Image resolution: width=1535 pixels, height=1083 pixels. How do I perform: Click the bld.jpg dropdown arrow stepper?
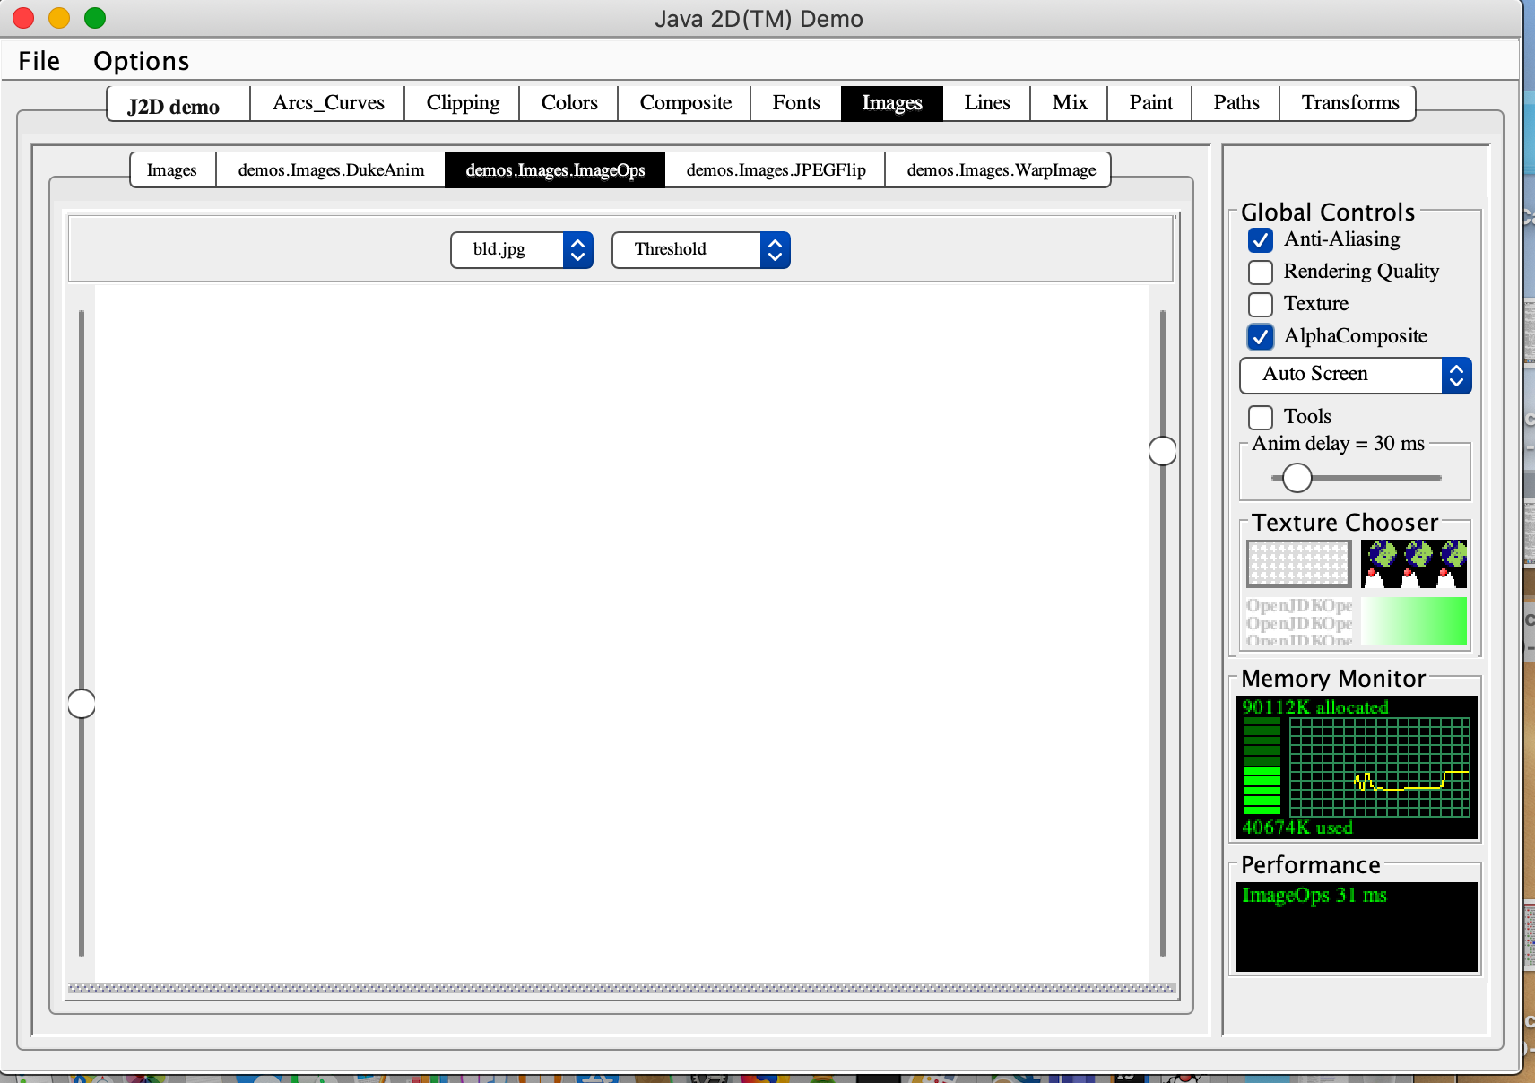(x=578, y=250)
